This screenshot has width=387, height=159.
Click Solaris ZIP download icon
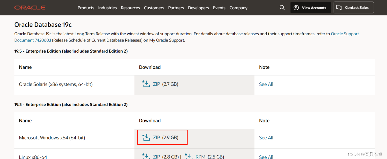click(x=146, y=84)
